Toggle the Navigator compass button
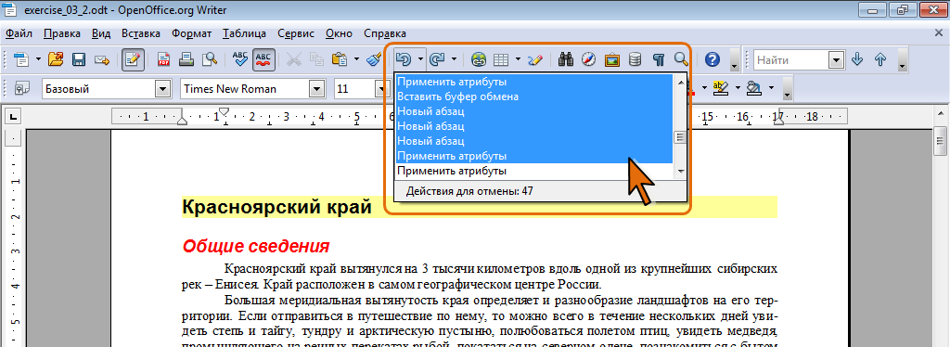Image resolution: width=950 pixels, height=347 pixels. click(x=589, y=59)
